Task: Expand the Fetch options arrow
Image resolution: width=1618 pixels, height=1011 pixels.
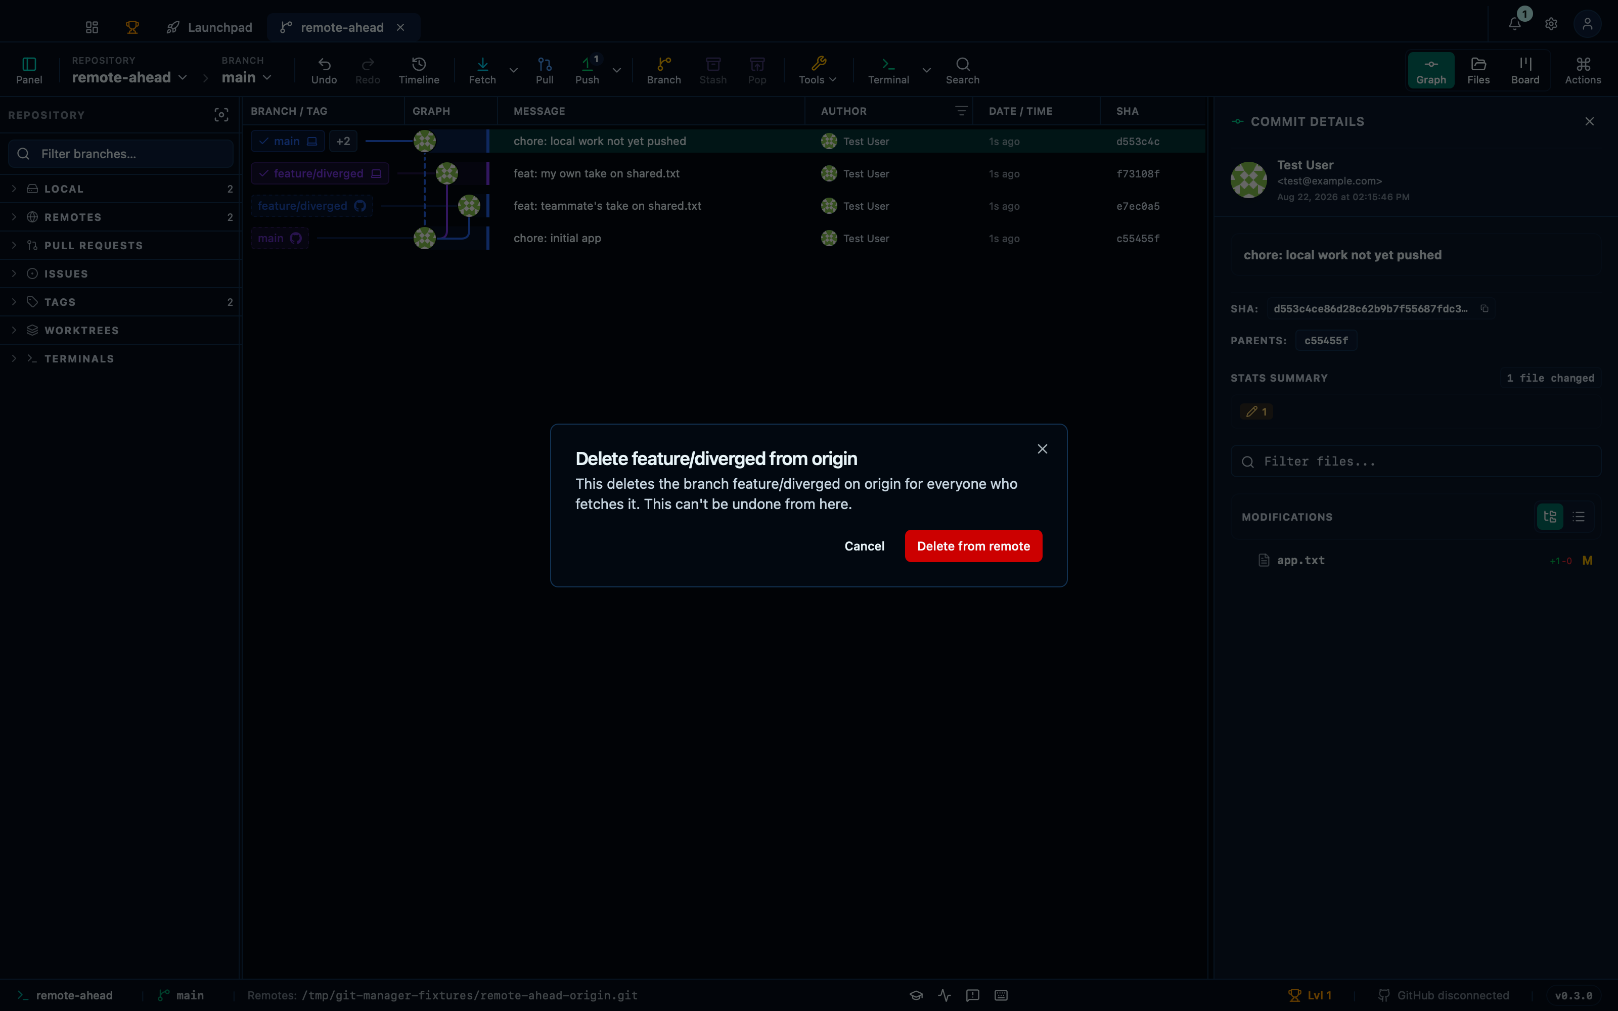Action: pyautogui.click(x=514, y=70)
